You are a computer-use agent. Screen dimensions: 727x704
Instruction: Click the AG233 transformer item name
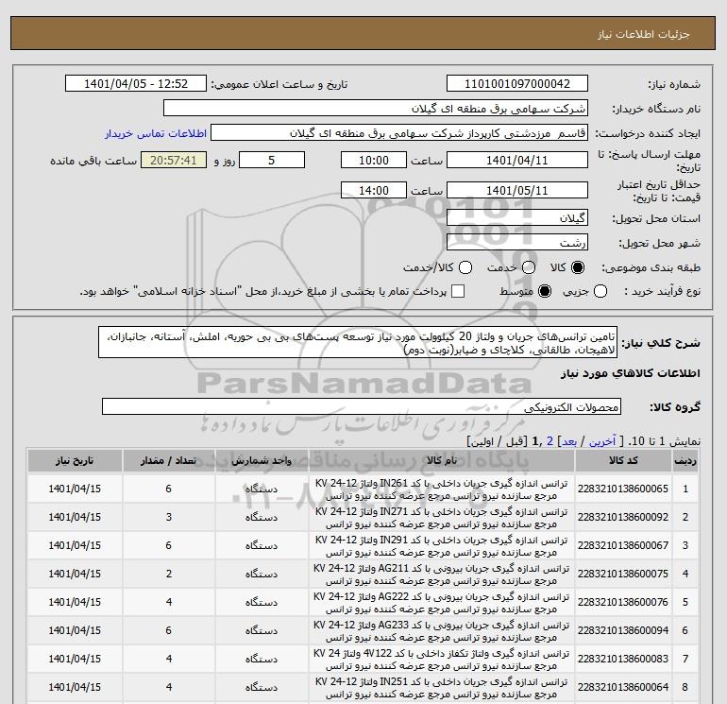pyautogui.click(x=442, y=630)
